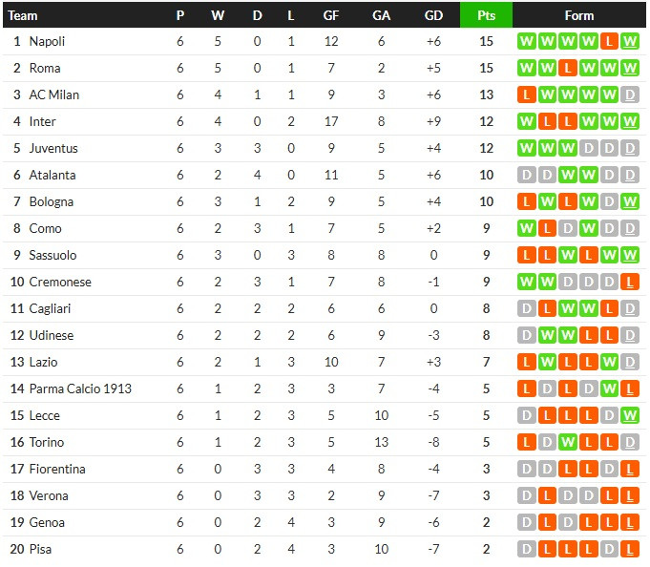Click the GF column header
This screenshot has height=567, width=650.
click(x=331, y=15)
